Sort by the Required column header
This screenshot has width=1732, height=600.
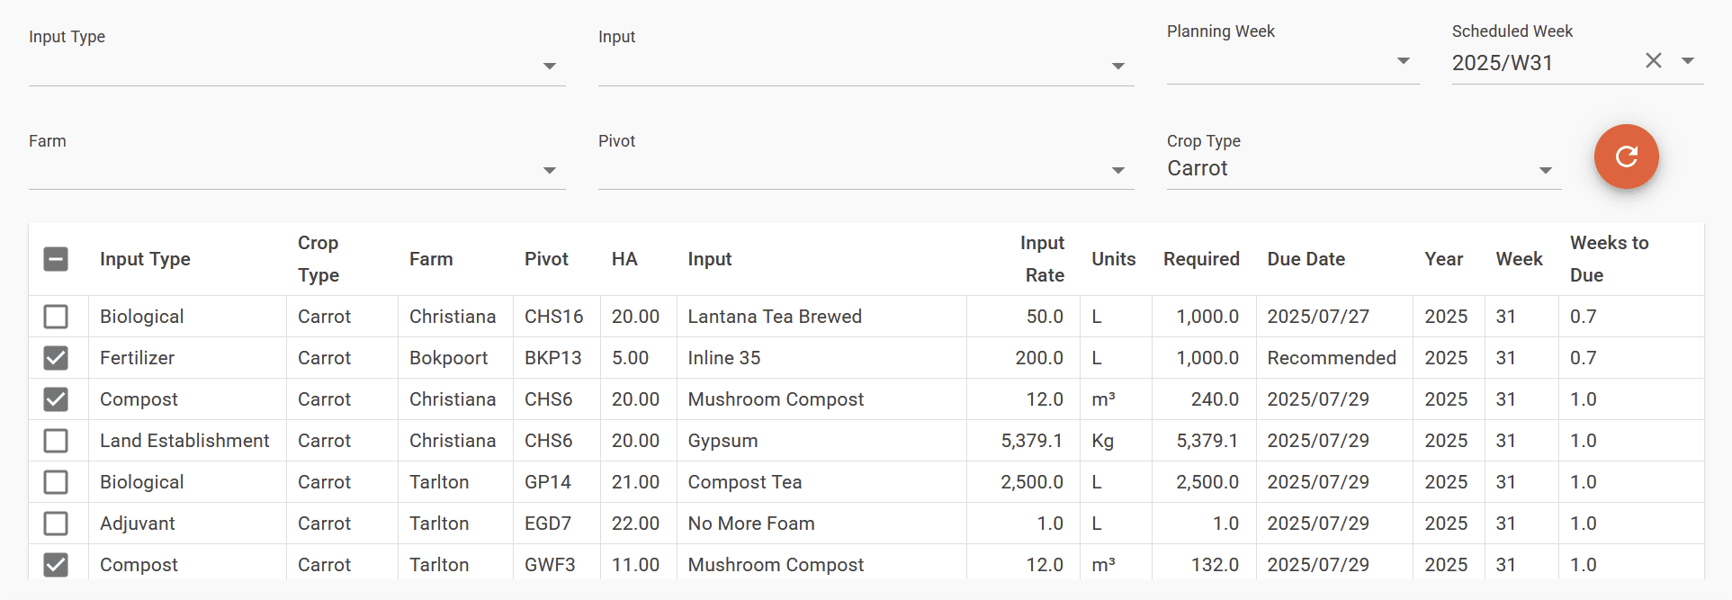tap(1201, 259)
